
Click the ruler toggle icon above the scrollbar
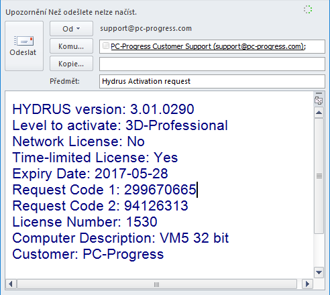click(319, 101)
